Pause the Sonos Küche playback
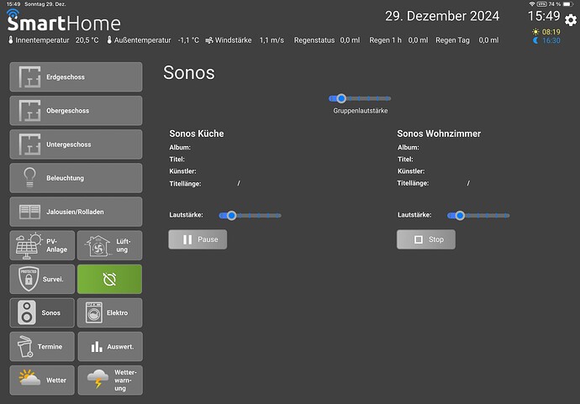This screenshot has width=580, height=404. (x=198, y=239)
